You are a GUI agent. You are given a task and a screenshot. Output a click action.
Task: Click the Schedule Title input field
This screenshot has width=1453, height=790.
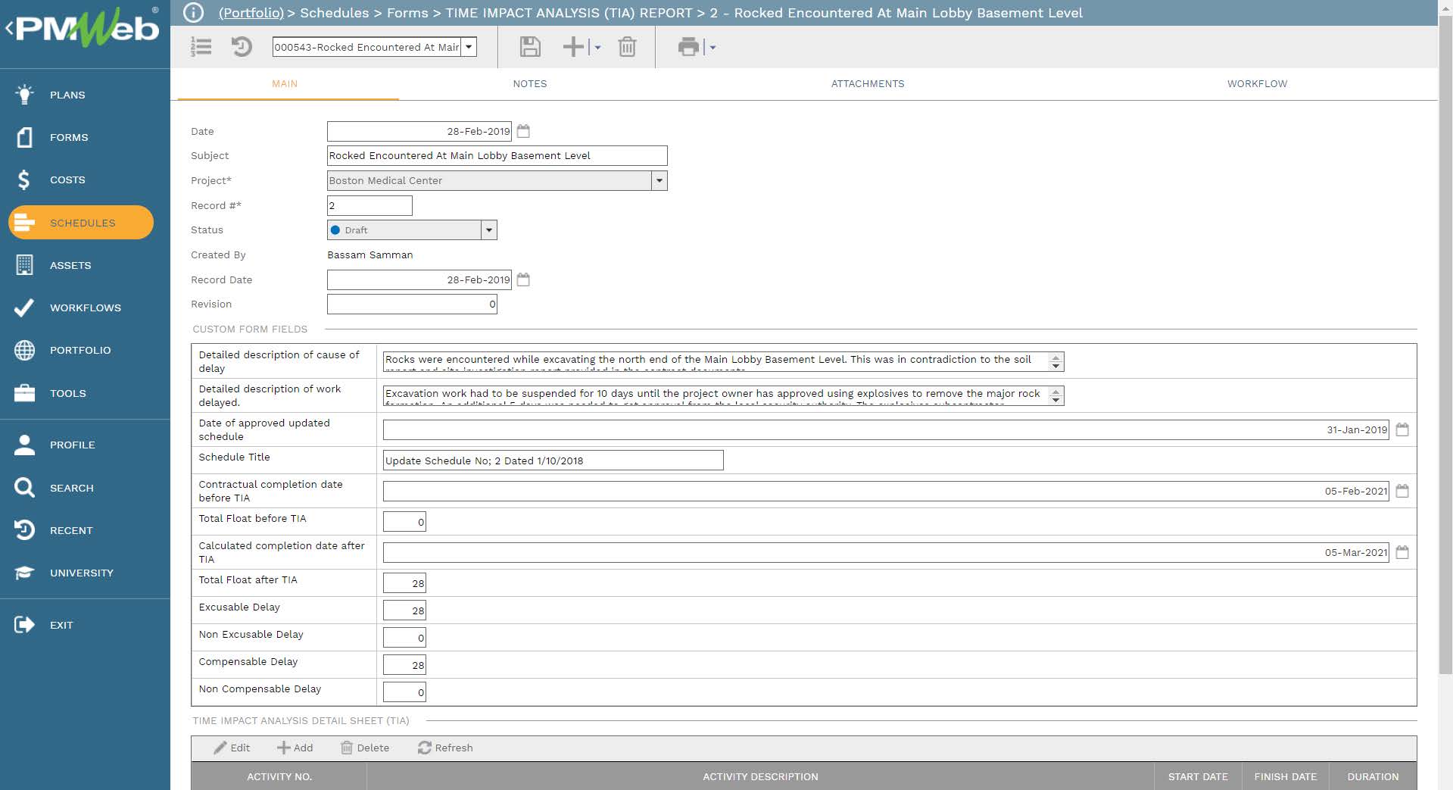pyautogui.click(x=553, y=461)
